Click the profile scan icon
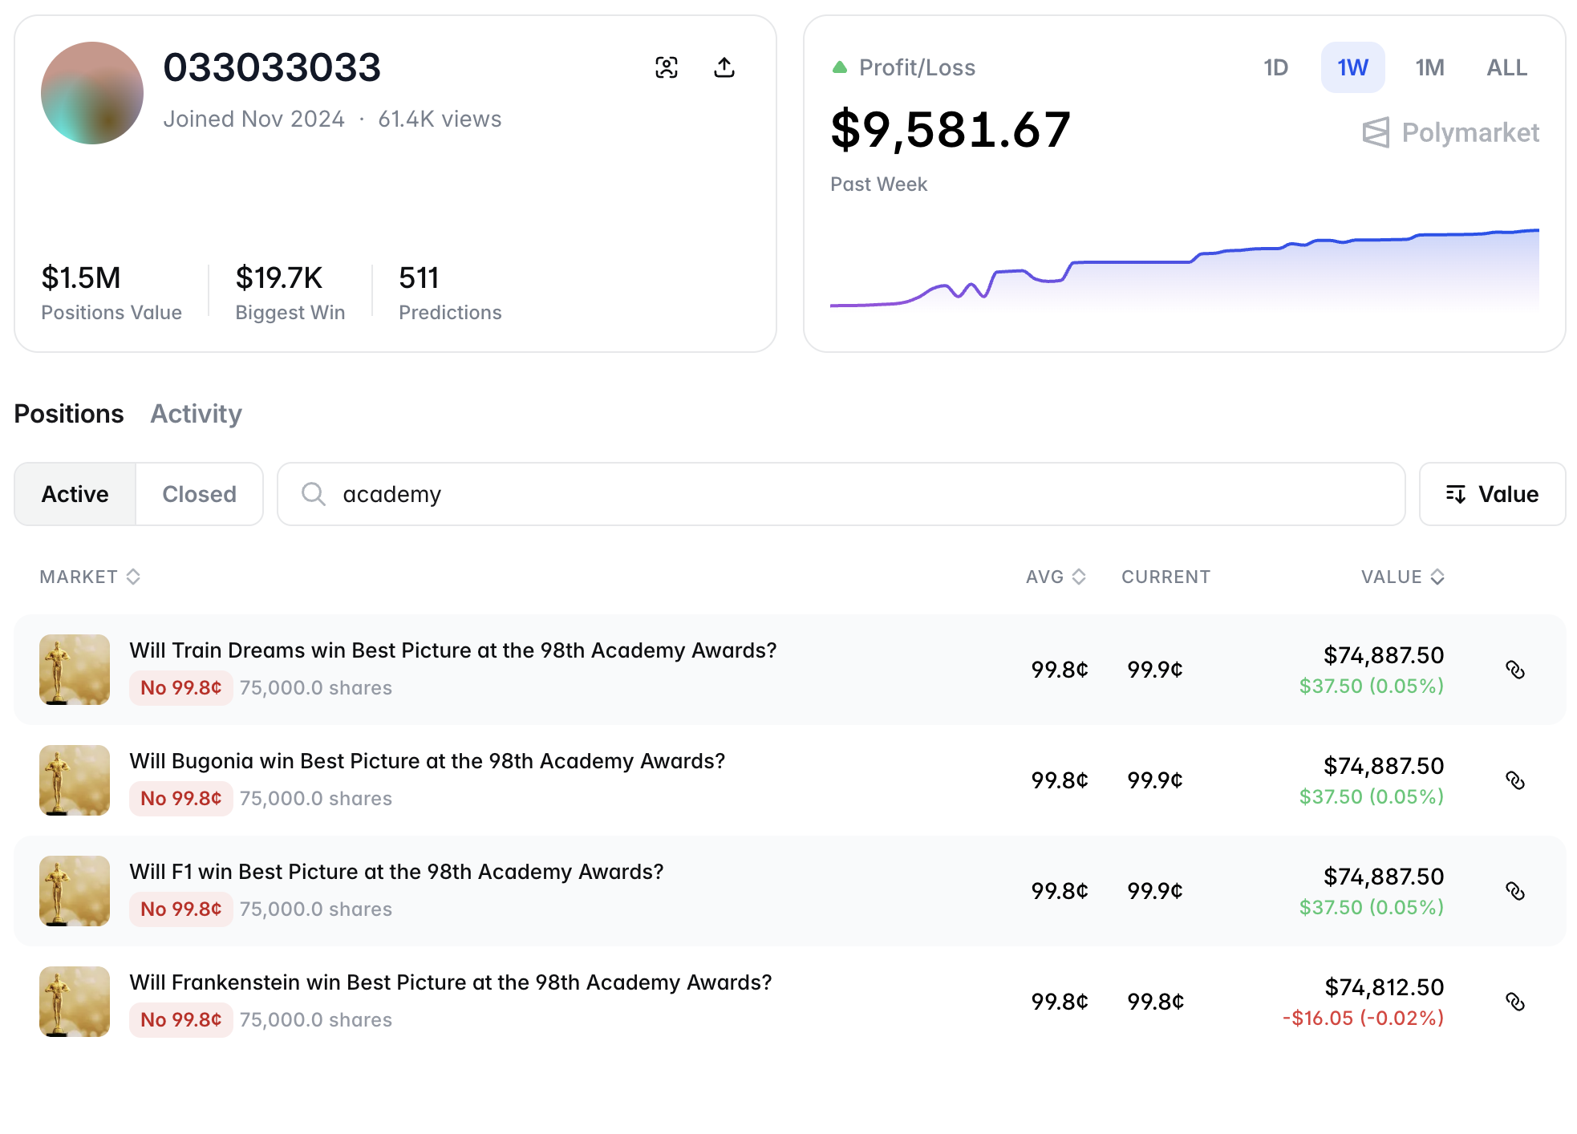Image resolution: width=1577 pixels, height=1134 pixels. click(x=666, y=67)
